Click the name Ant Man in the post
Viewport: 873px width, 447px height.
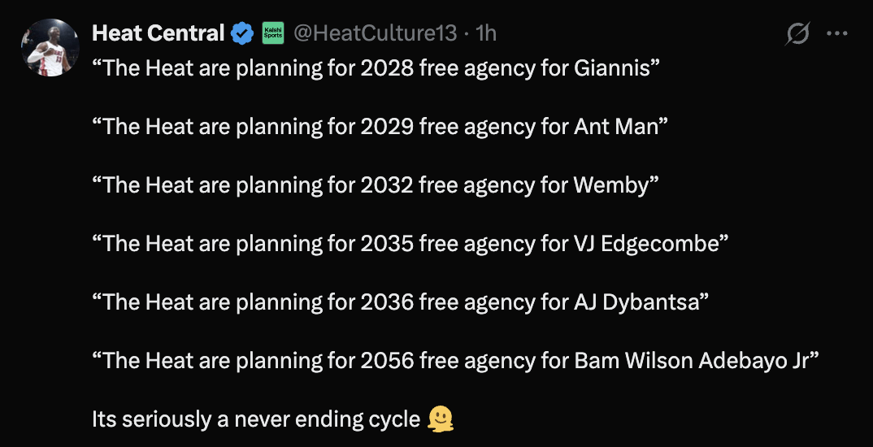tap(615, 127)
